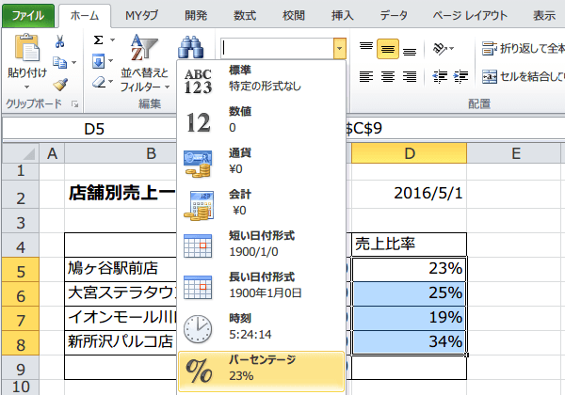Open the ファイル (File) tab
565x395 pixels.
[x=27, y=15]
